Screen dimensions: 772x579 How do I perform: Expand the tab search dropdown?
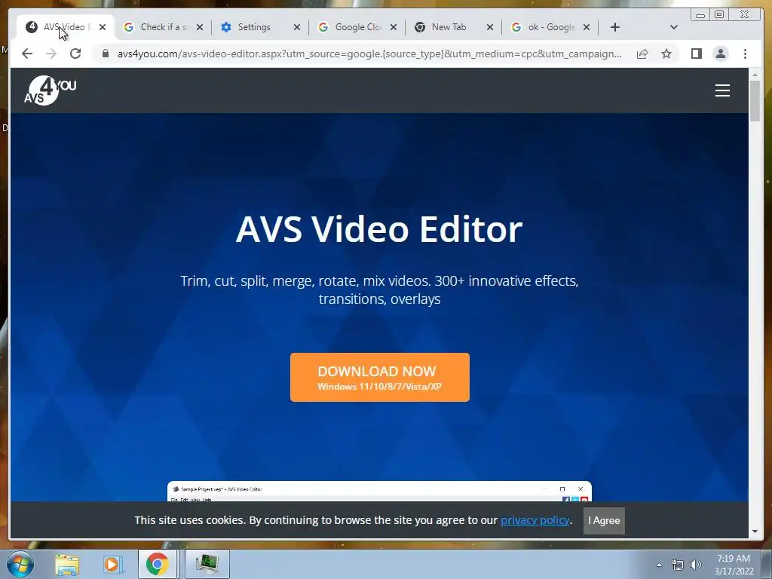click(674, 27)
